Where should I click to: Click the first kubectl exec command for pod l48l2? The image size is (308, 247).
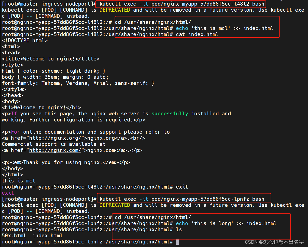point(182,4)
